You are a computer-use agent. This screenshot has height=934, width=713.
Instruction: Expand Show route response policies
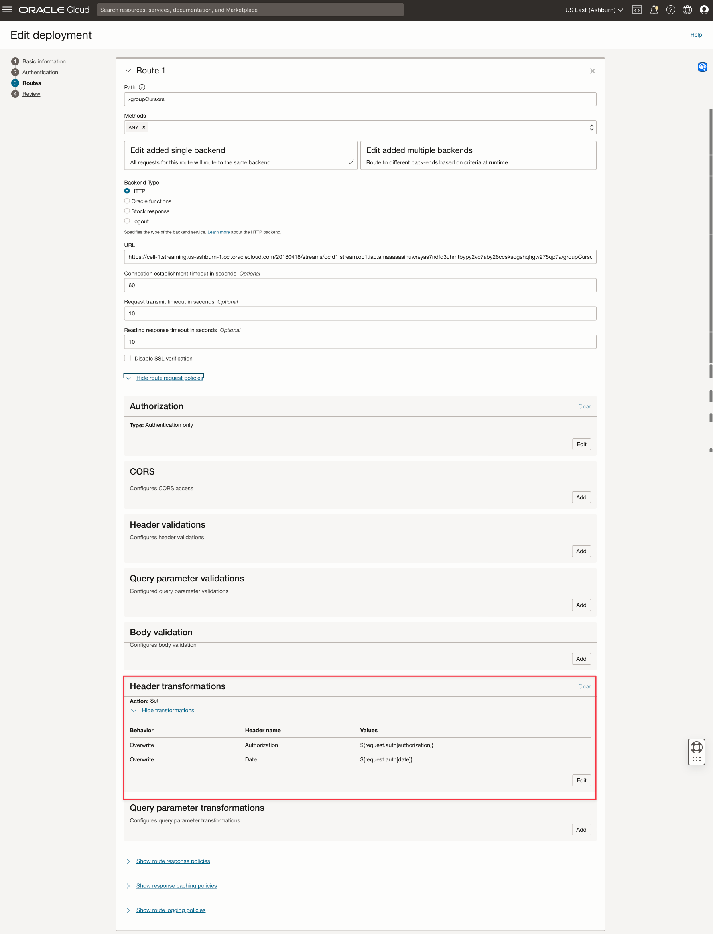pyautogui.click(x=173, y=861)
